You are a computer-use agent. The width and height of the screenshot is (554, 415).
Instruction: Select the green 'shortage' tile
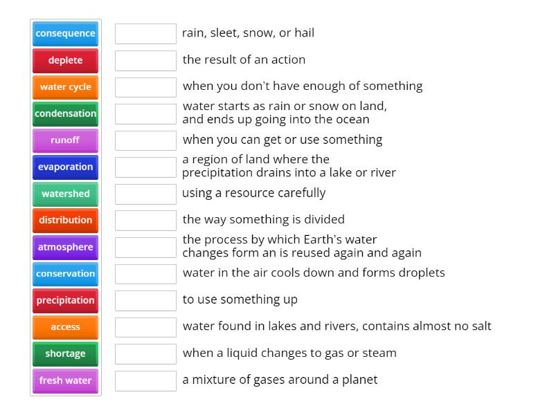tap(65, 353)
